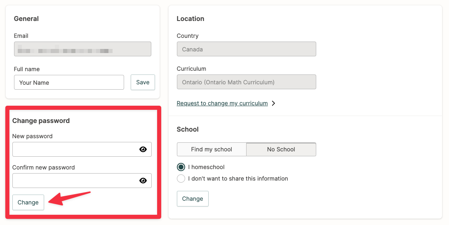449x225 pixels.
Task: Show the New password field contents
Action: click(143, 149)
